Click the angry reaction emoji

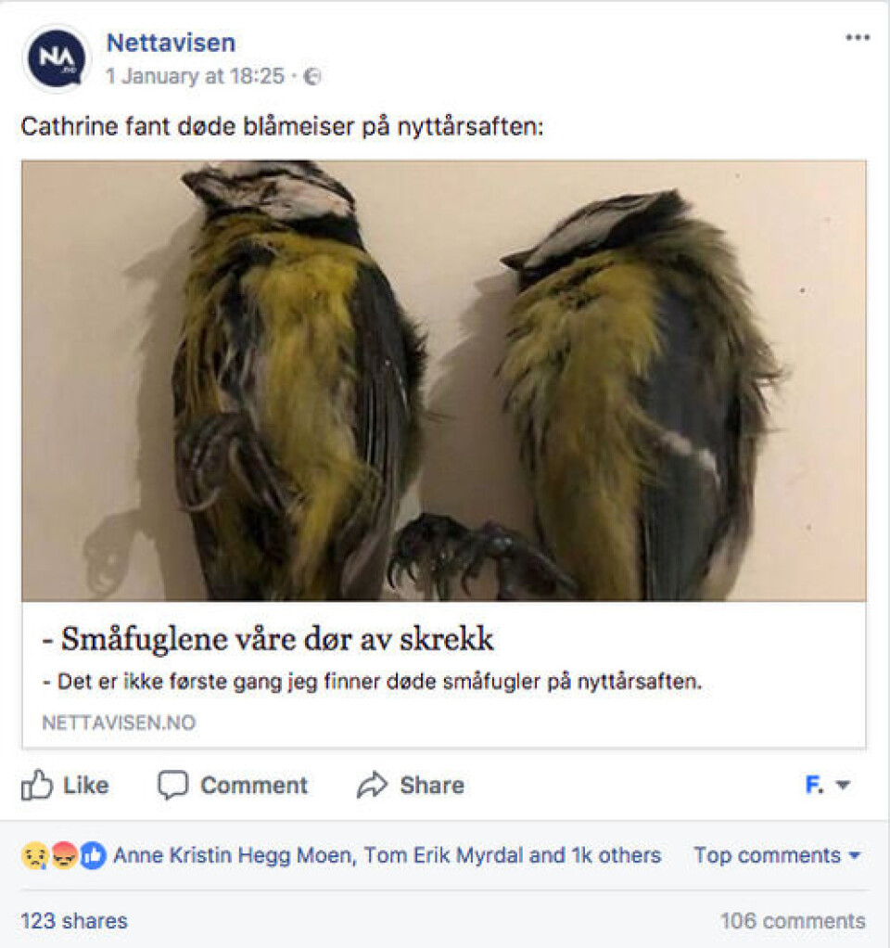point(64,855)
